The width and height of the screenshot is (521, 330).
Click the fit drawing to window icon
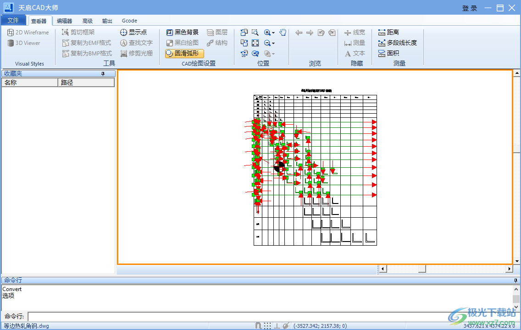click(x=255, y=43)
